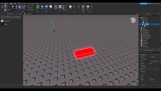Open the dropdown arrow below Play
The width and height of the screenshot is (161, 91).
(x=70, y=10)
